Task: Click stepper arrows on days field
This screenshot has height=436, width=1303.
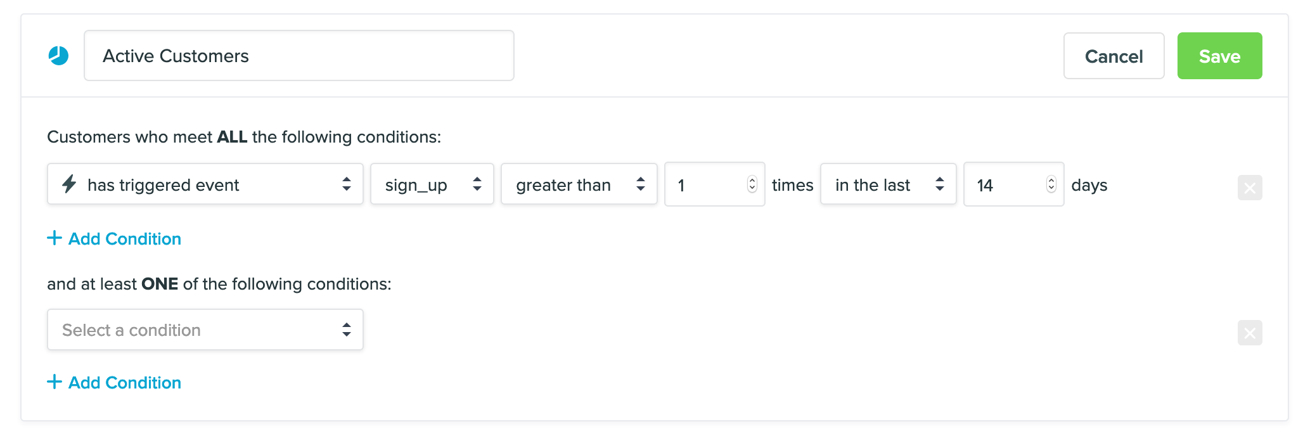Action: pyautogui.click(x=1051, y=184)
